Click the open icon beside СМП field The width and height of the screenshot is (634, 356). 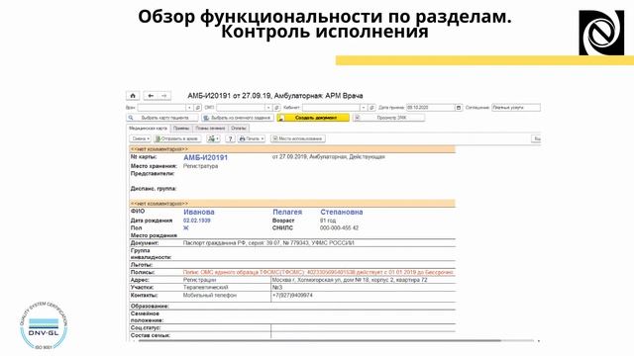click(277, 108)
